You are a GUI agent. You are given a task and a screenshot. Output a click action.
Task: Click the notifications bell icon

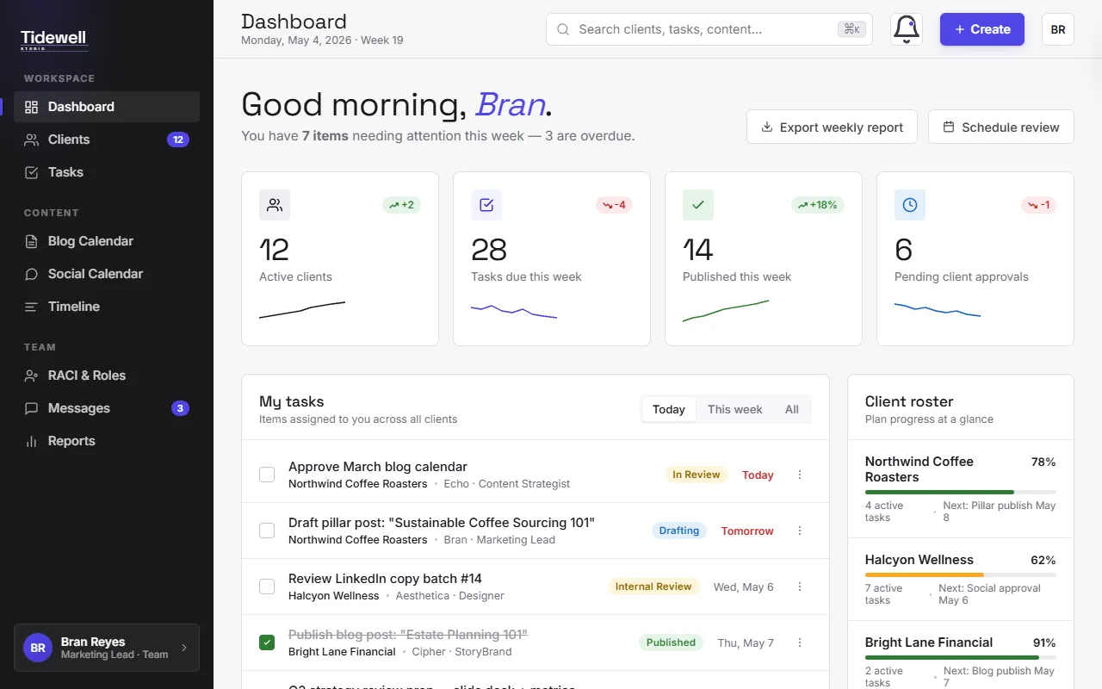click(906, 29)
